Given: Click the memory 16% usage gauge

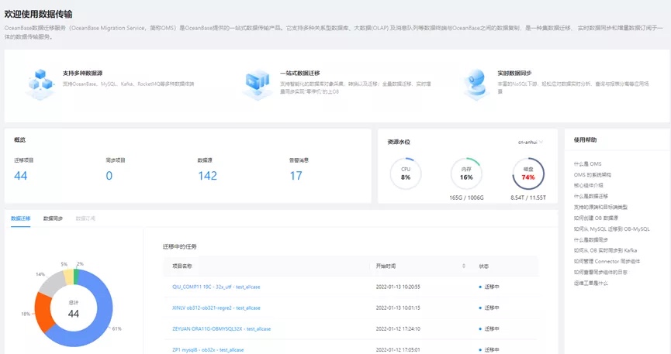Looking at the screenshot, I should (466, 174).
